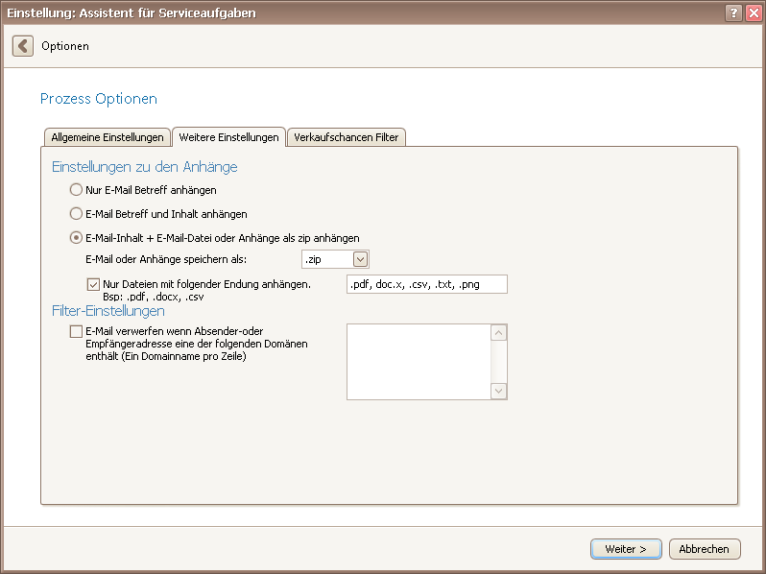Click the back arrow icon next to Optionen

coord(23,46)
